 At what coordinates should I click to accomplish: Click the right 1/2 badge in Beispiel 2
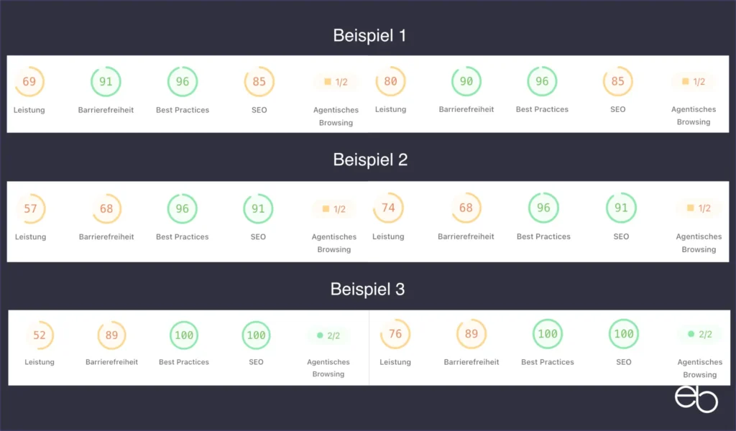click(x=699, y=208)
